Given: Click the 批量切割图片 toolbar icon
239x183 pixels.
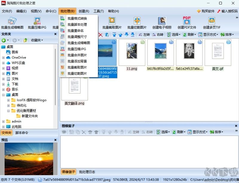Looking at the screenshot, I should pos(137,23).
